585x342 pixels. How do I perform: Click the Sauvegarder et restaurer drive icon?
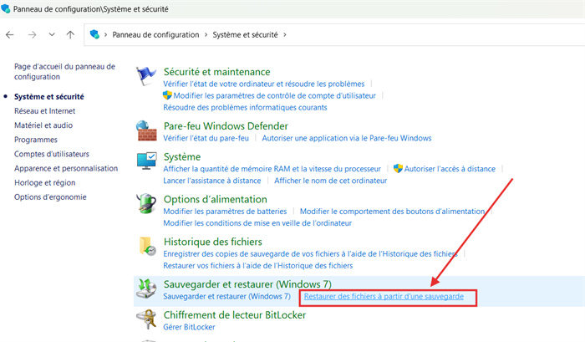[x=146, y=288]
